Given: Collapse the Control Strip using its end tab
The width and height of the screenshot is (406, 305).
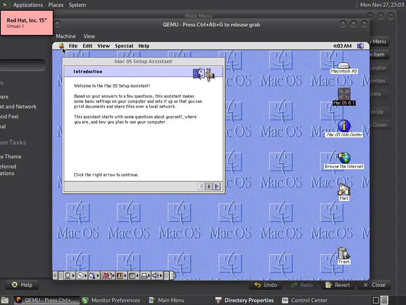Looking at the screenshot, I should pyautogui.click(x=173, y=276).
